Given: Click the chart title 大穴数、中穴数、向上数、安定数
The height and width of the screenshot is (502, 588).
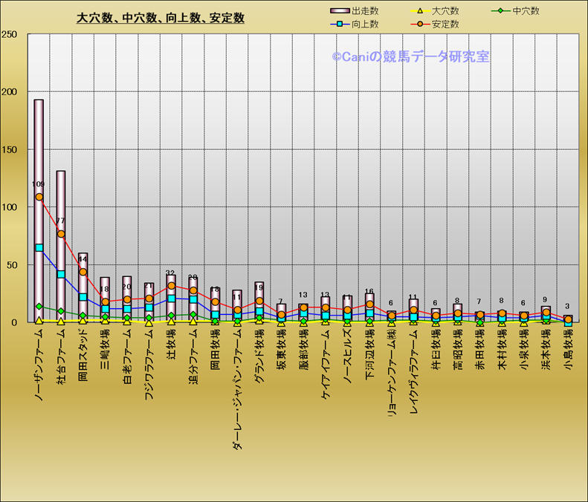Looking at the screenshot, I should [161, 18].
